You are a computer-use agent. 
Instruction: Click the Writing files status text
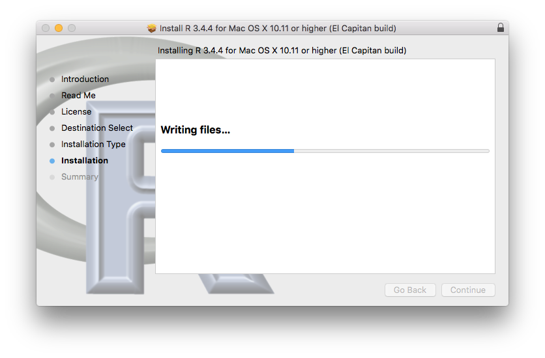click(196, 130)
